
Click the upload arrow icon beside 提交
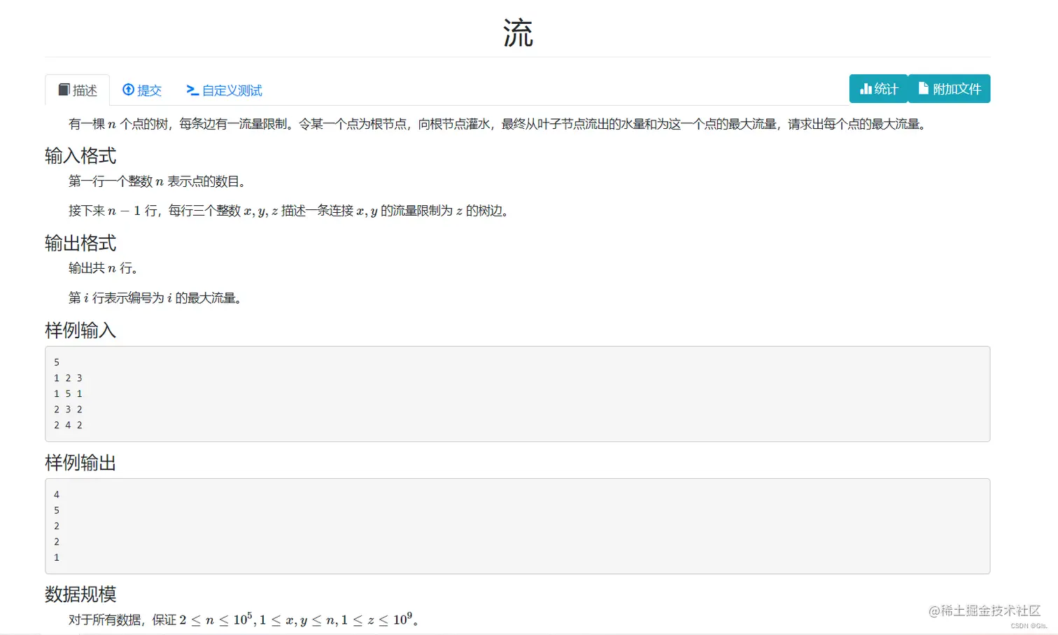128,90
